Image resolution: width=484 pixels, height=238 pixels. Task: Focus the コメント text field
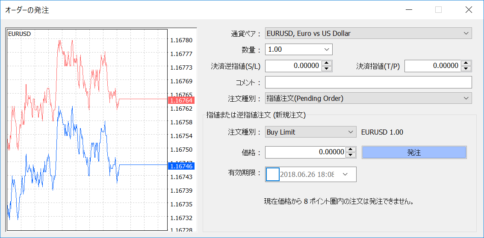pyautogui.click(x=368, y=82)
